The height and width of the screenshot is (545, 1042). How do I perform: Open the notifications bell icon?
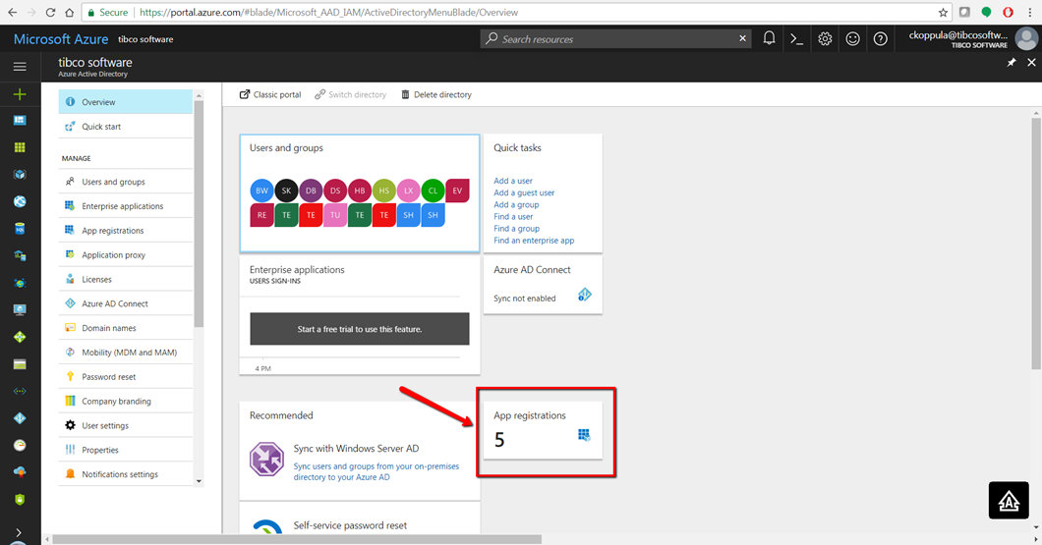(x=769, y=38)
